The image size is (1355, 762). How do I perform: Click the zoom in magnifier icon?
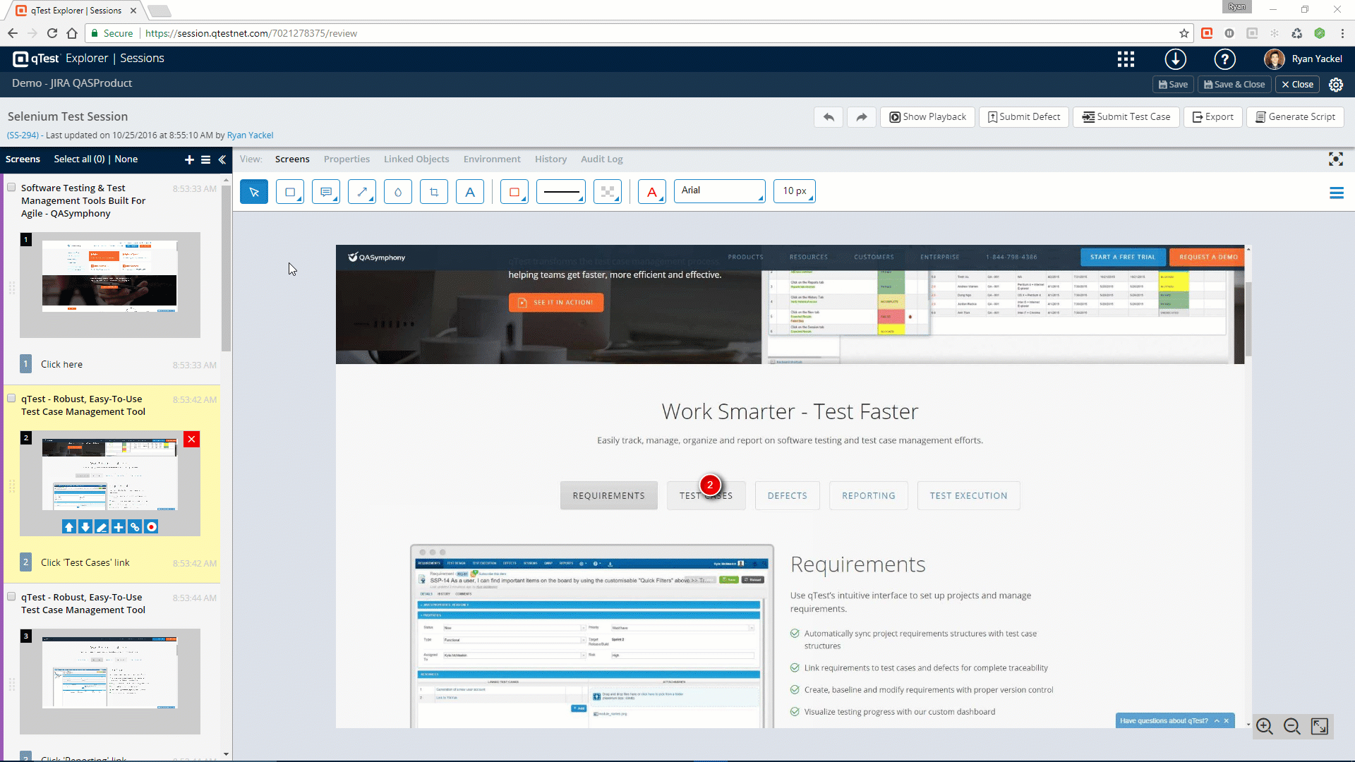[1265, 726]
